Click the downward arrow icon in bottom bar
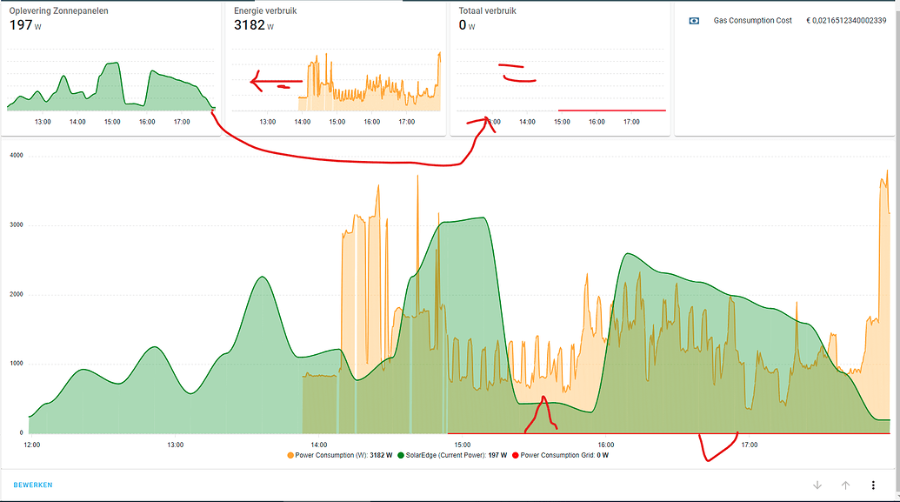This screenshot has width=900, height=502. 816,485
